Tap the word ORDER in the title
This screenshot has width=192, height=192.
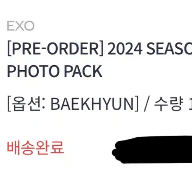click(73, 49)
